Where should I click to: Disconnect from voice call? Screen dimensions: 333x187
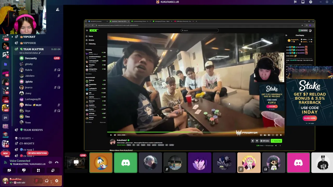57,163
